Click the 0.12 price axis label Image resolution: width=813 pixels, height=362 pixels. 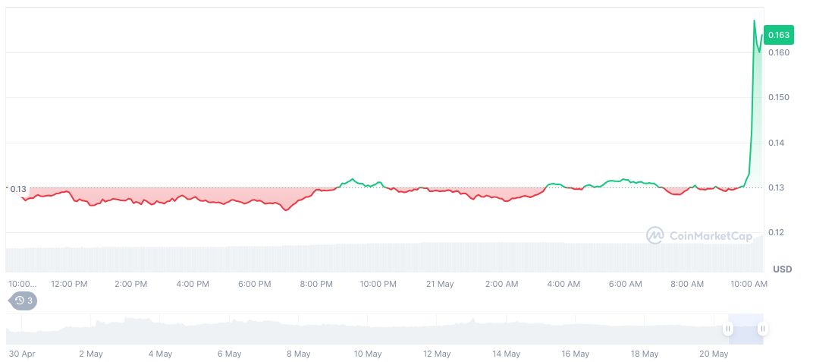(x=777, y=232)
